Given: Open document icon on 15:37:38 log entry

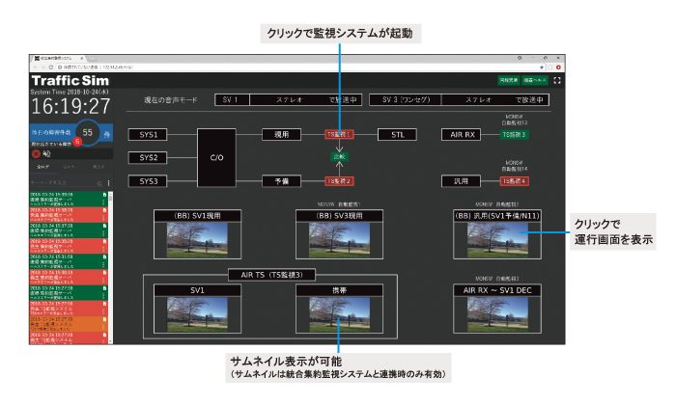Looking at the screenshot, I should (104, 226).
